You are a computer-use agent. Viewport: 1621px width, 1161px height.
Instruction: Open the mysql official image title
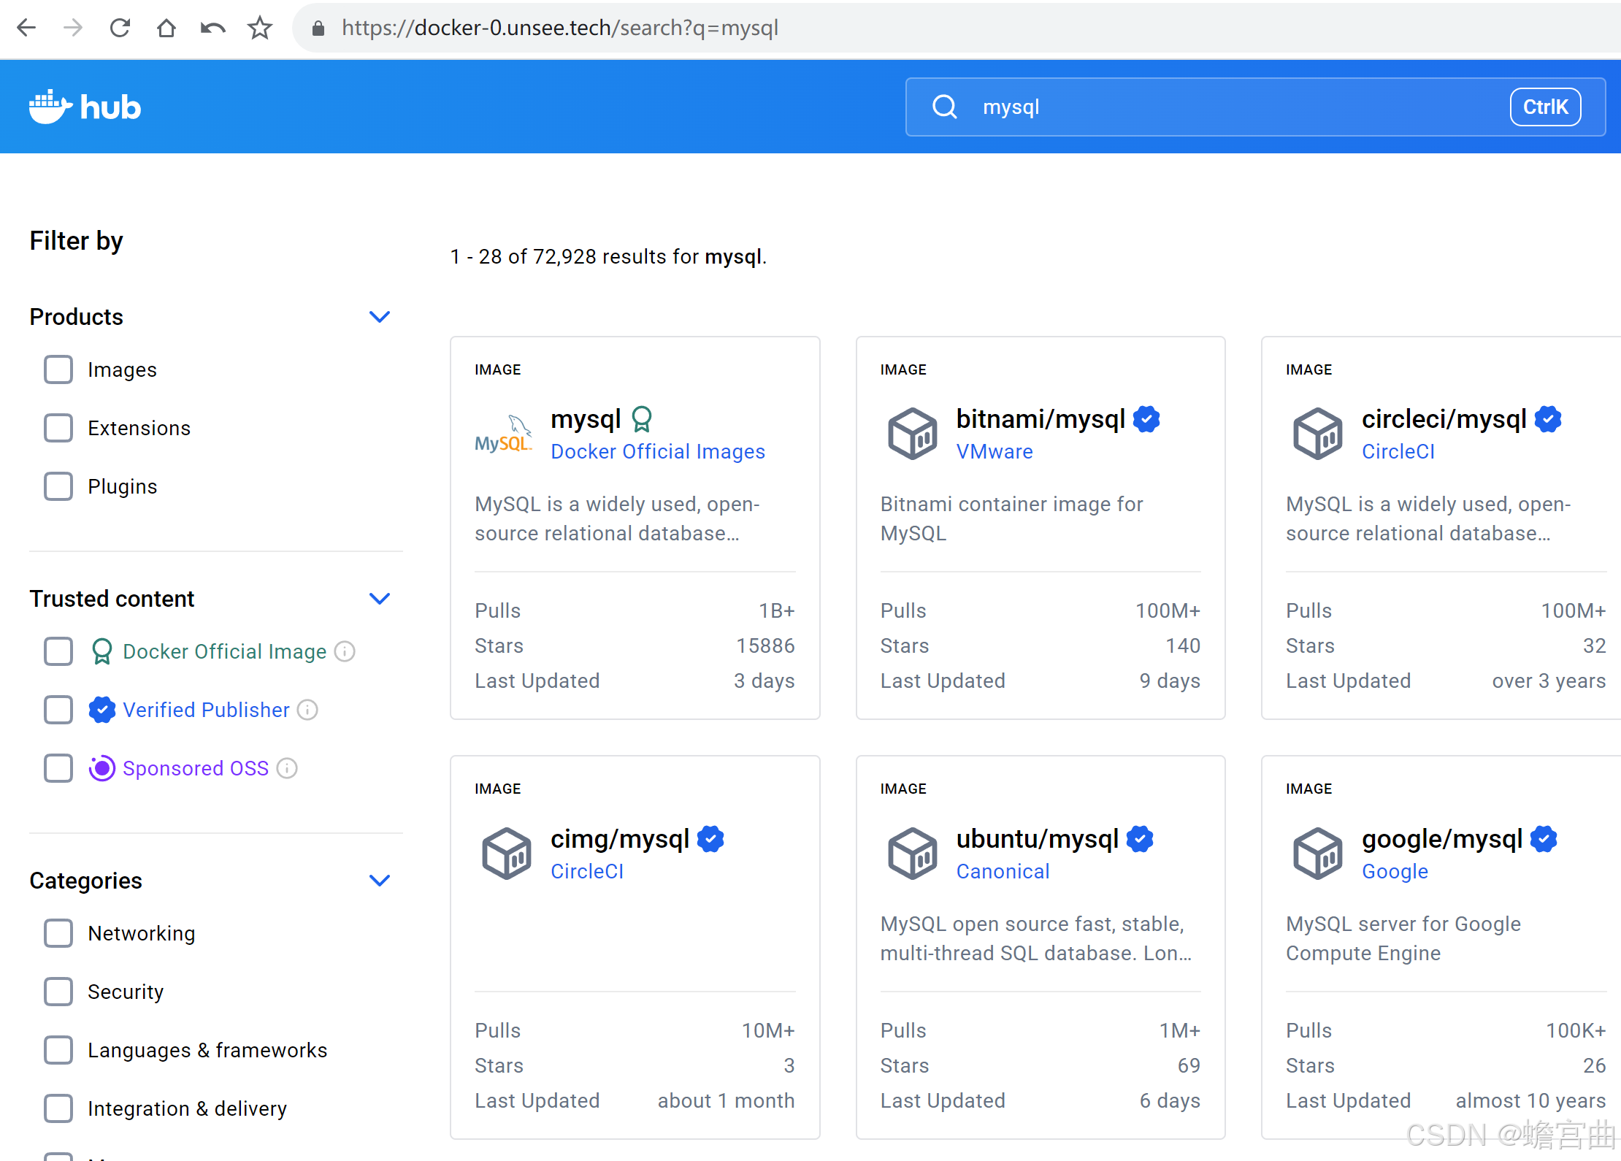pos(586,419)
